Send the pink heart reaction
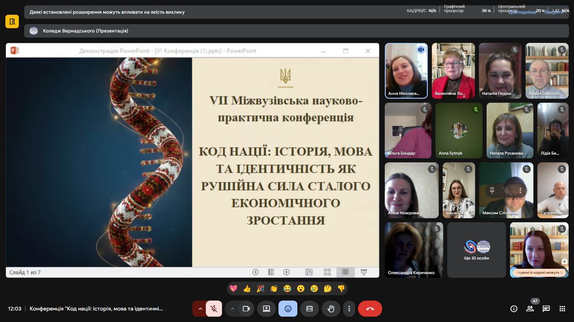The width and height of the screenshot is (574, 322). [x=233, y=288]
